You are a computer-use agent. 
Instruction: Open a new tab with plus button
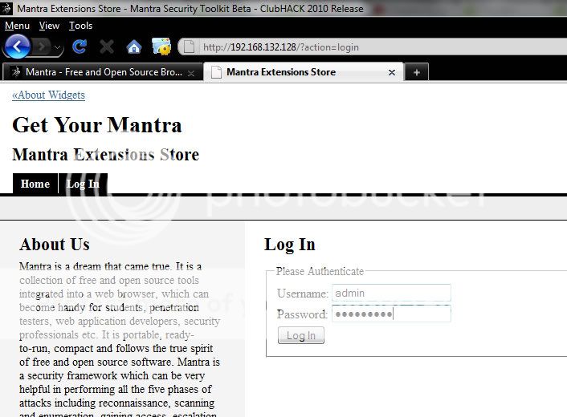[416, 72]
